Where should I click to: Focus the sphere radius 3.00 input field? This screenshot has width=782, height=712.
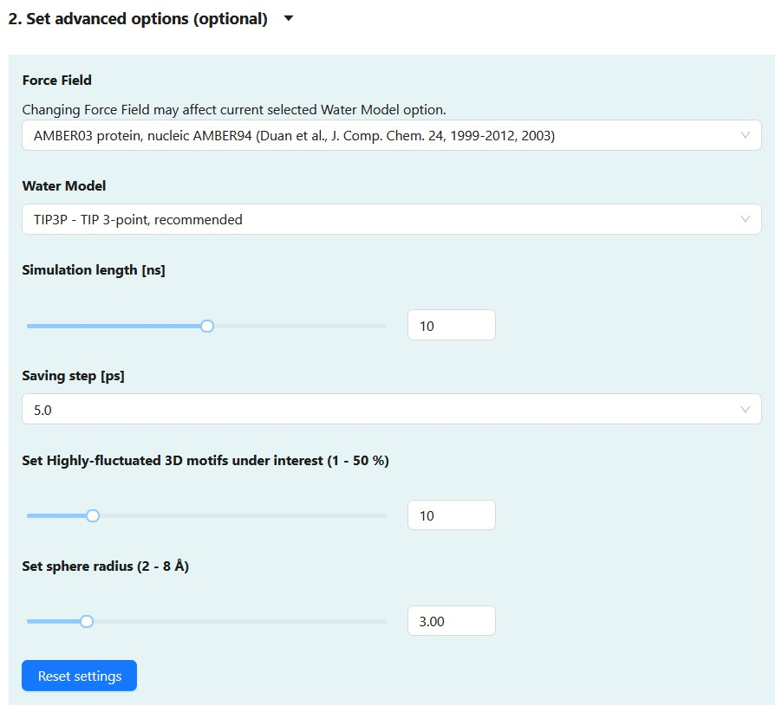451,621
